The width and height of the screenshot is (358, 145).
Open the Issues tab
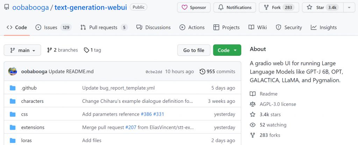[x=53, y=28]
